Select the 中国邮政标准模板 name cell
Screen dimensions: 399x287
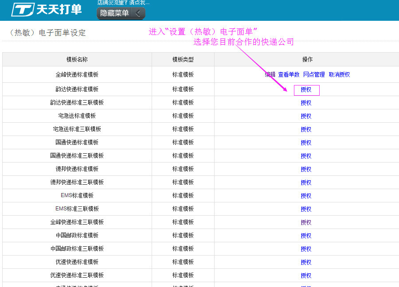[x=77, y=235]
